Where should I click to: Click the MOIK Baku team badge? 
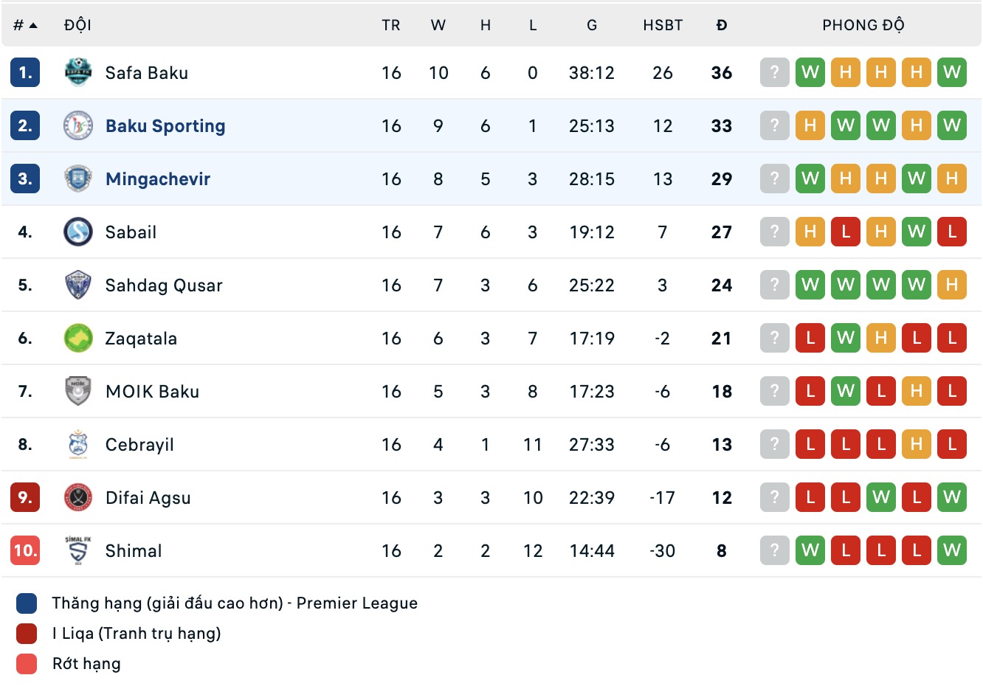click(x=77, y=391)
